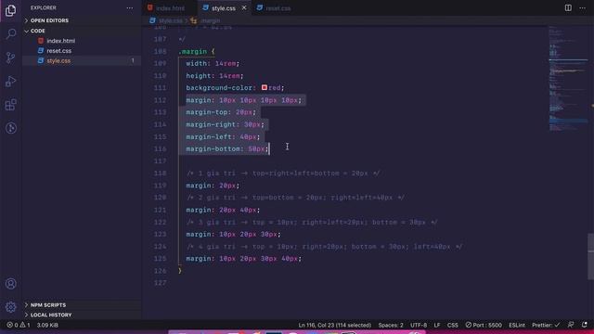Click the closing brace on line 126

[x=180, y=270]
